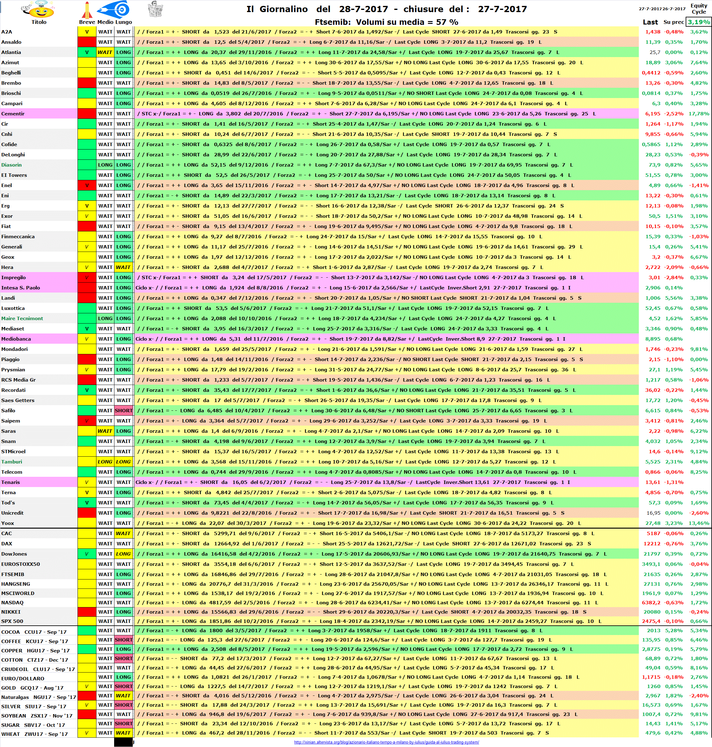Image resolution: width=712 pixels, height=747 pixels.
Task: Click the Ftsemib Volumi su media subtitle
Action: pyautogui.click(x=386, y=22)
